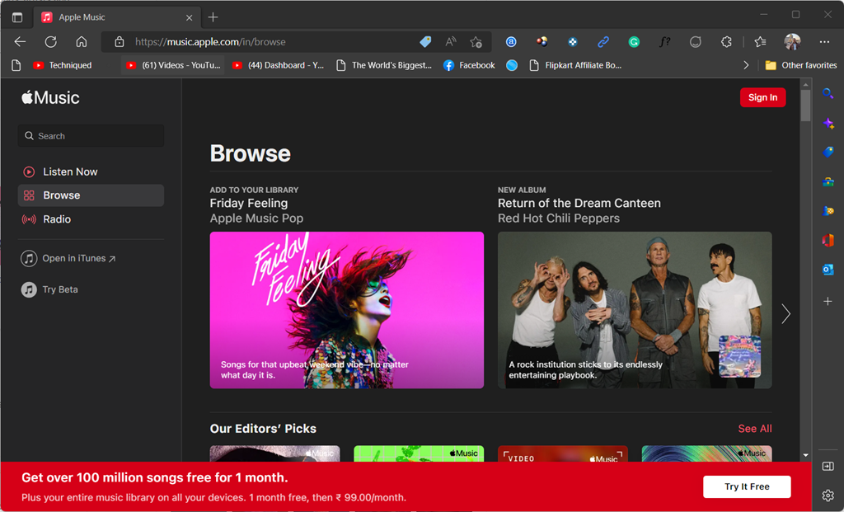Open the (44) Dashboard bookmark

279,65
